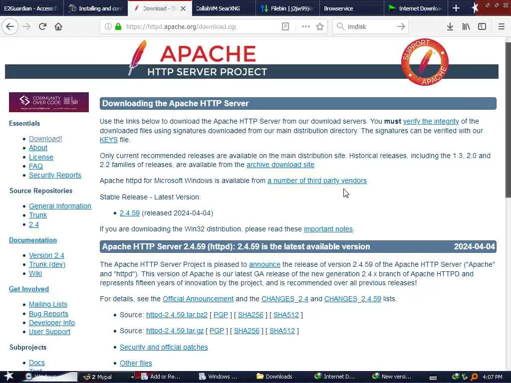This screenshot has height=383, width=511.
Task: Click the magnifier tray icon in taskbar
Action: click(474, 377)
